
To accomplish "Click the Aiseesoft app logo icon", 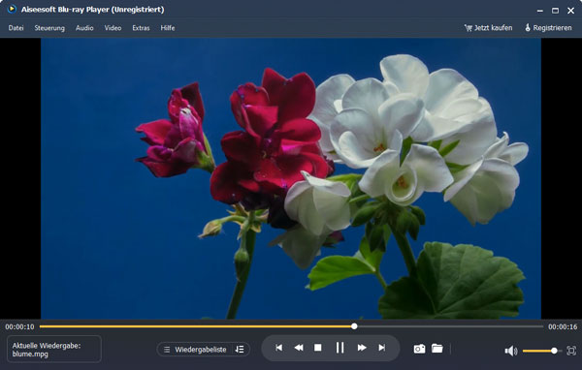I will click(x=12, y=9).
